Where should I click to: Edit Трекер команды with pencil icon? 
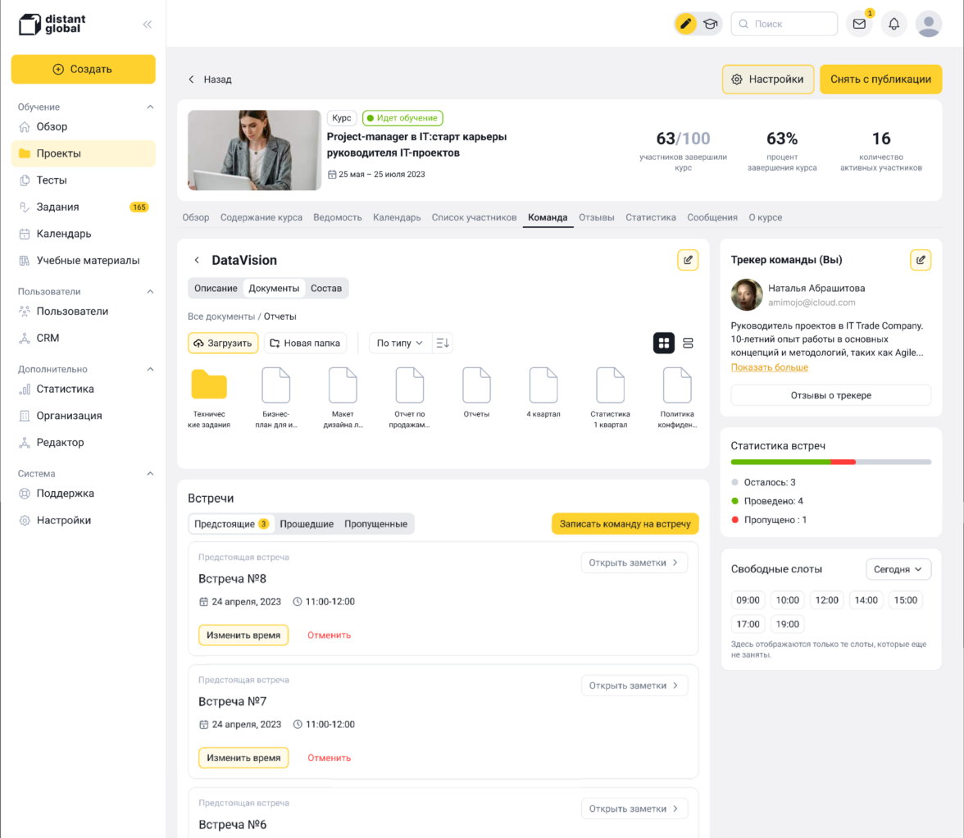click(x=921, y=260)
